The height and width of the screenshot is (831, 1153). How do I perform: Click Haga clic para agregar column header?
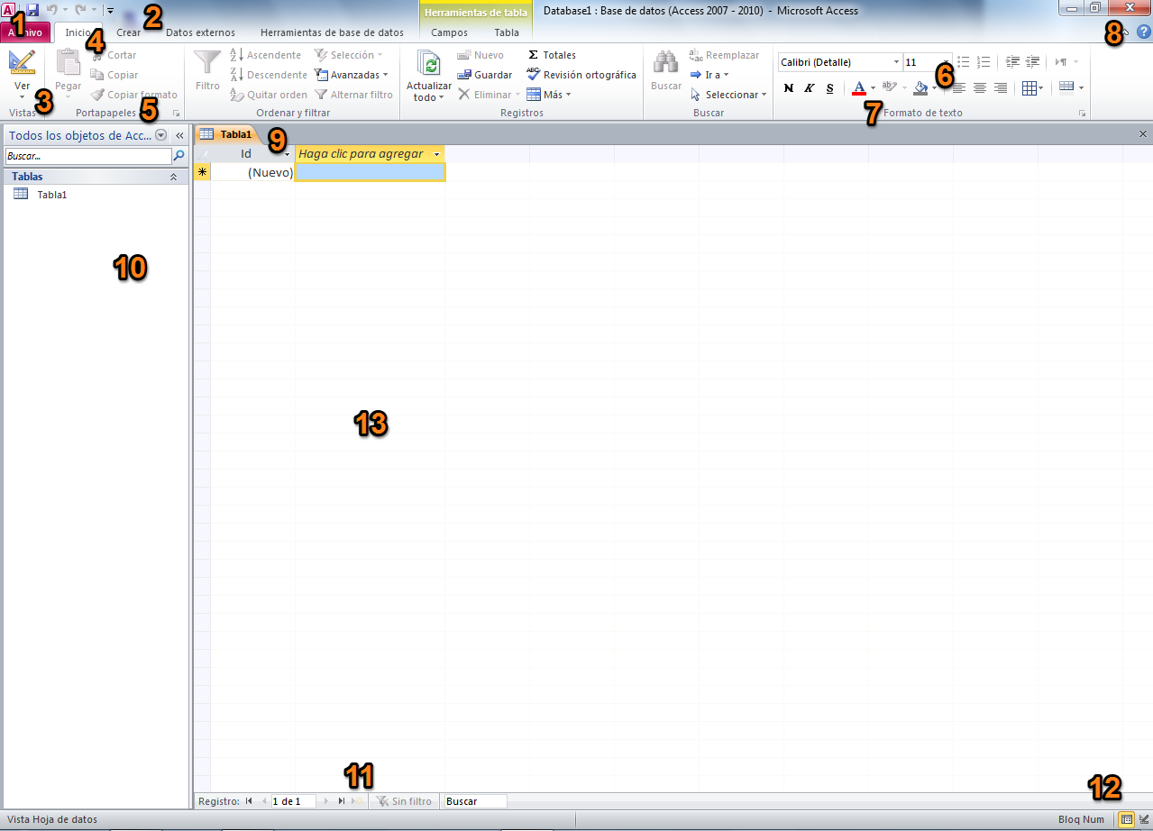(x=370, y=154)
